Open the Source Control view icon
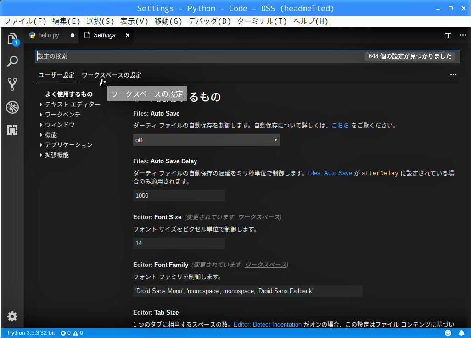This screenshot has height=338, width=471. (x=12, y=84)
